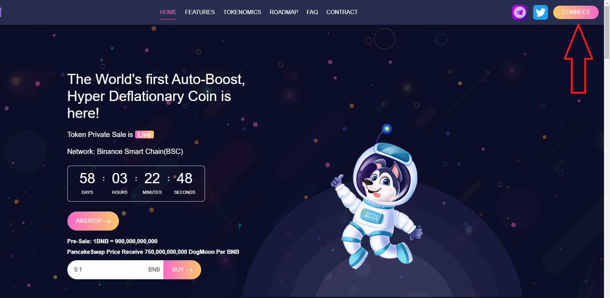Click the BNB currency label in field
This screenshot has width=610, height=298.
coord(154,269)
